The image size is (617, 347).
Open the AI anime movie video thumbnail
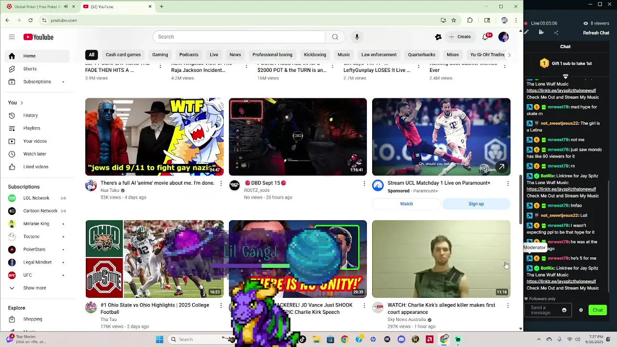click(154, 137)
